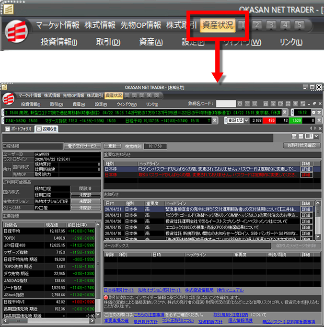
Task: Switch to the ポートフォリオ tab
Action: 19,129
